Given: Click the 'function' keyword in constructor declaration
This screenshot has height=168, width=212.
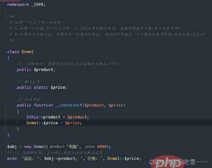Looking at the screenshot, I should (x=43, y=105).
